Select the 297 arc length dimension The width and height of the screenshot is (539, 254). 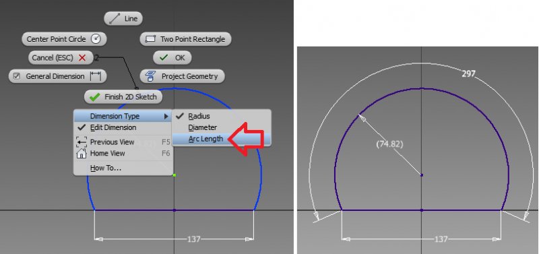point(468,73)
